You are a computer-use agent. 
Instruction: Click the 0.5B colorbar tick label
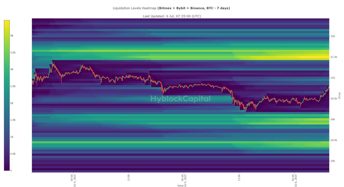point(13,154)
